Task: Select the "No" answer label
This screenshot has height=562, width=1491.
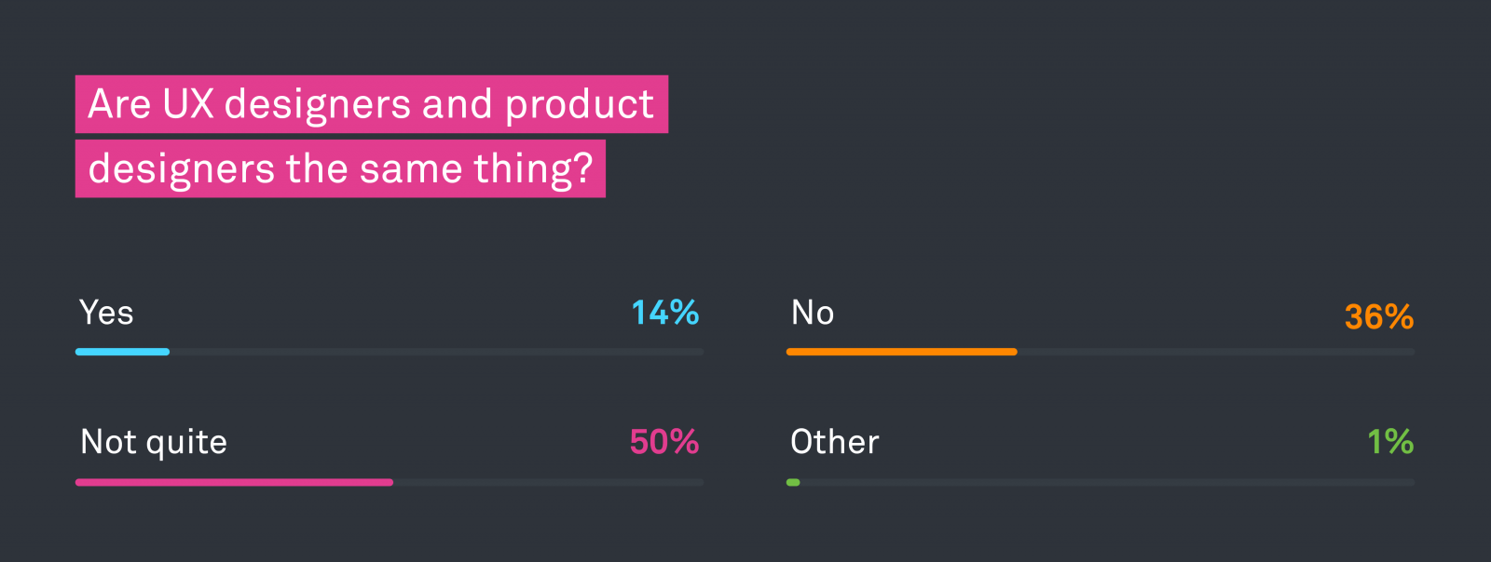Action: (x=813, y=314)
